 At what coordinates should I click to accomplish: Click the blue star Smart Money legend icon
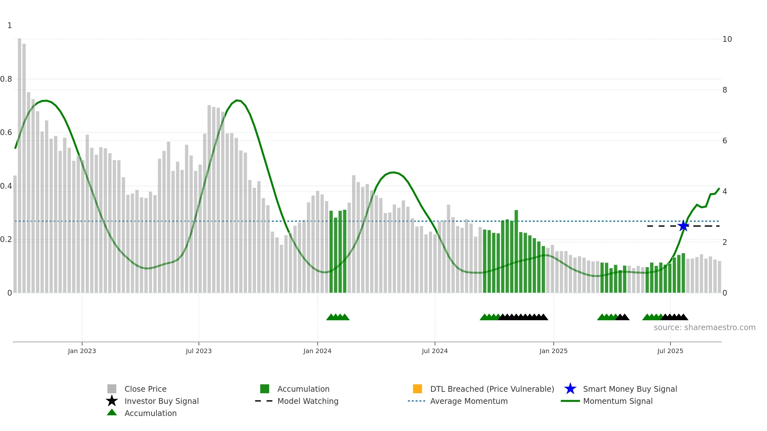[x=570, y=389]
